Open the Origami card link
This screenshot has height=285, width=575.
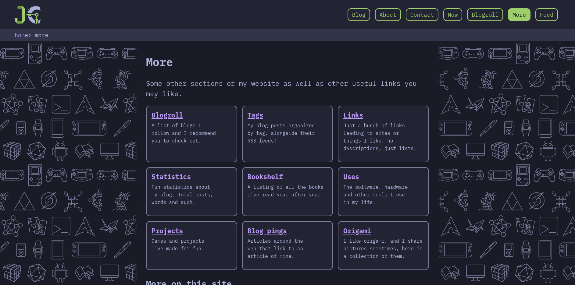click(357, 231)
